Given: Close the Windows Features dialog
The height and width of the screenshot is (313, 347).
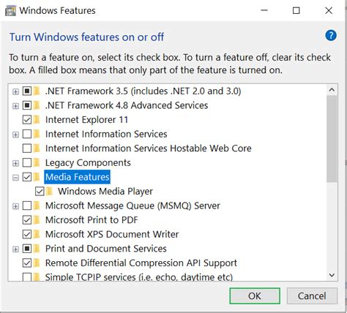Looking at the screenshot, I should [329, 10].
